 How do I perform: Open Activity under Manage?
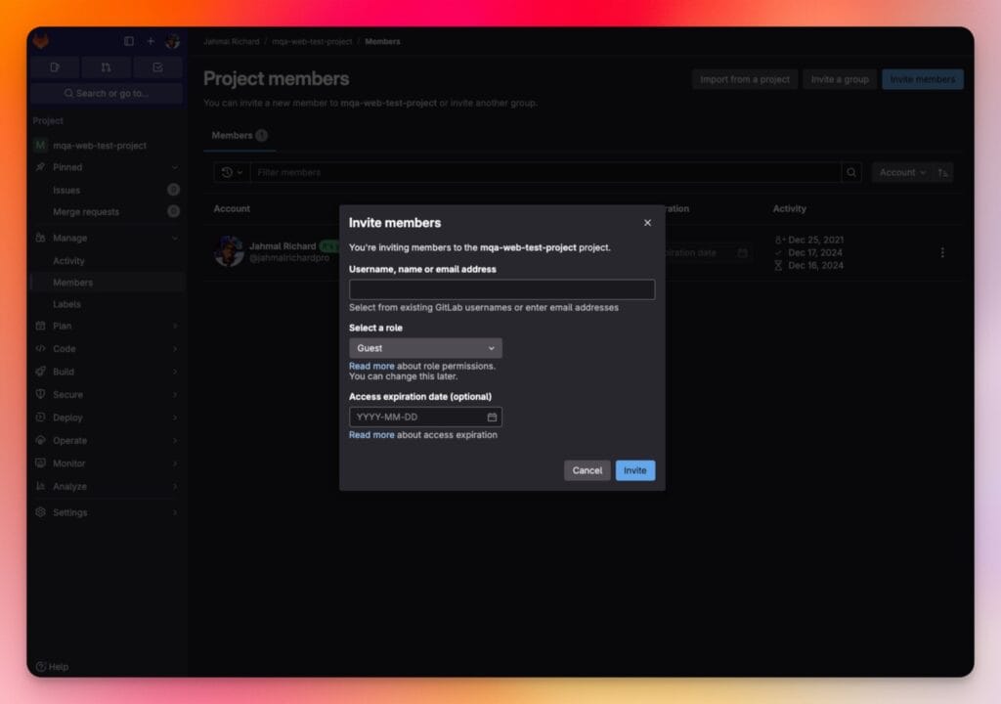[106, 261]
